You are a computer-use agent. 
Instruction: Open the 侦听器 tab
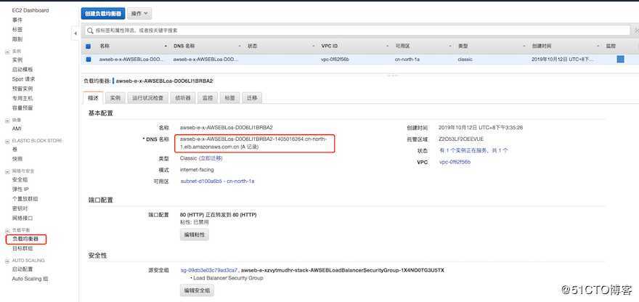tap(182, 98)
